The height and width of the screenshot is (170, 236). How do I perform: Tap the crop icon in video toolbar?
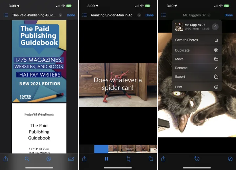[128, 159]
